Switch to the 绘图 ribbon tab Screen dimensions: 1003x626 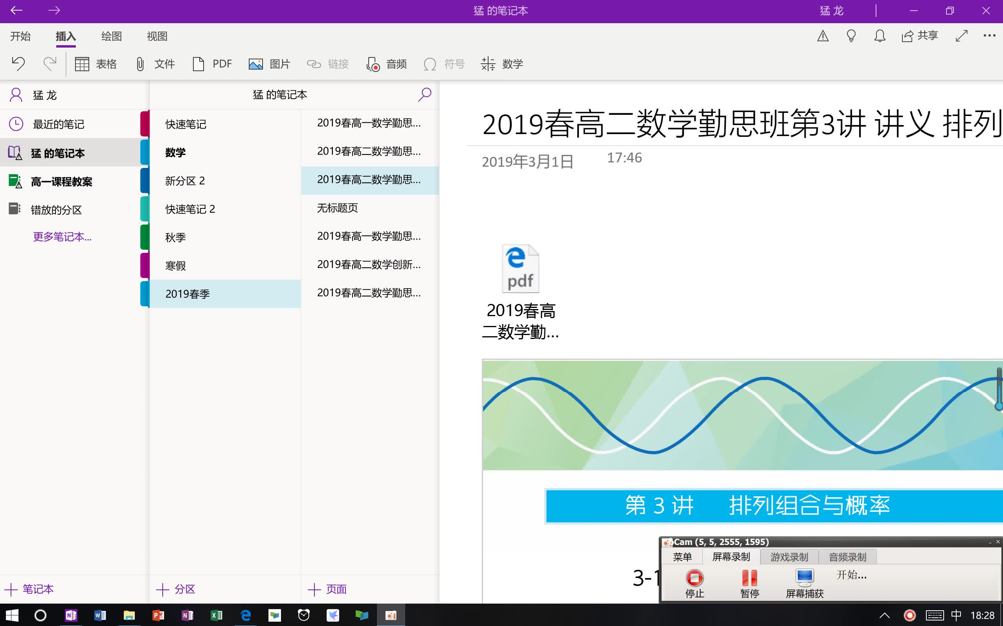pyautogui.click(x=111, y=37)
